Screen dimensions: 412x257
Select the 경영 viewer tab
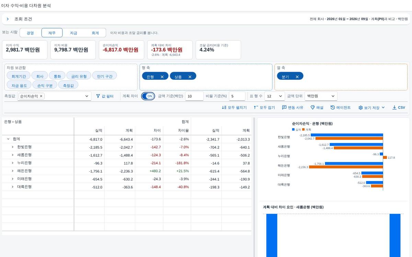(x=30, y=33)
